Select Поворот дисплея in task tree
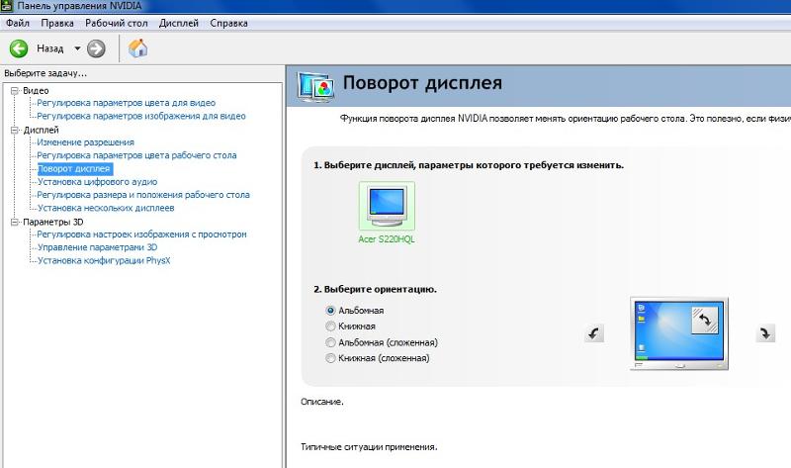Viewport: 791px width, 468px height. [75, 168]
